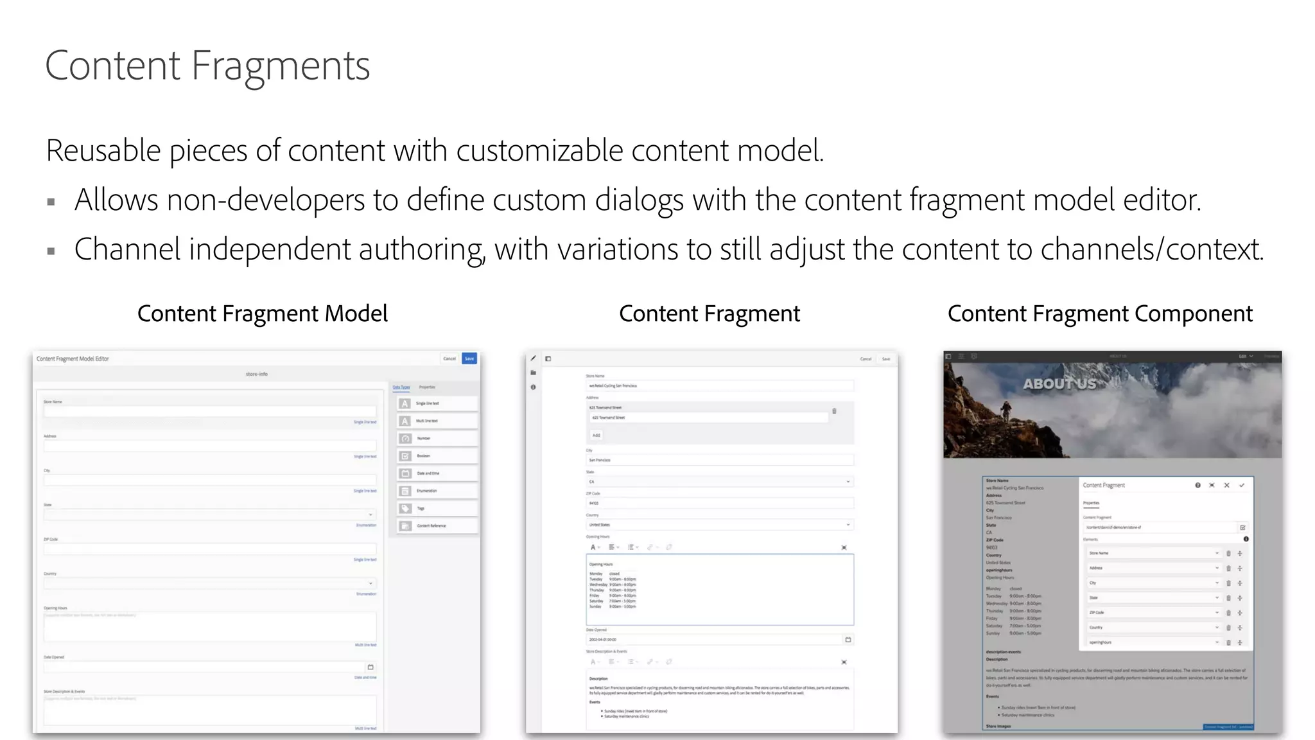1315x740 pixels.
Task: Select the Single line text data type icon
Action: 405,403
